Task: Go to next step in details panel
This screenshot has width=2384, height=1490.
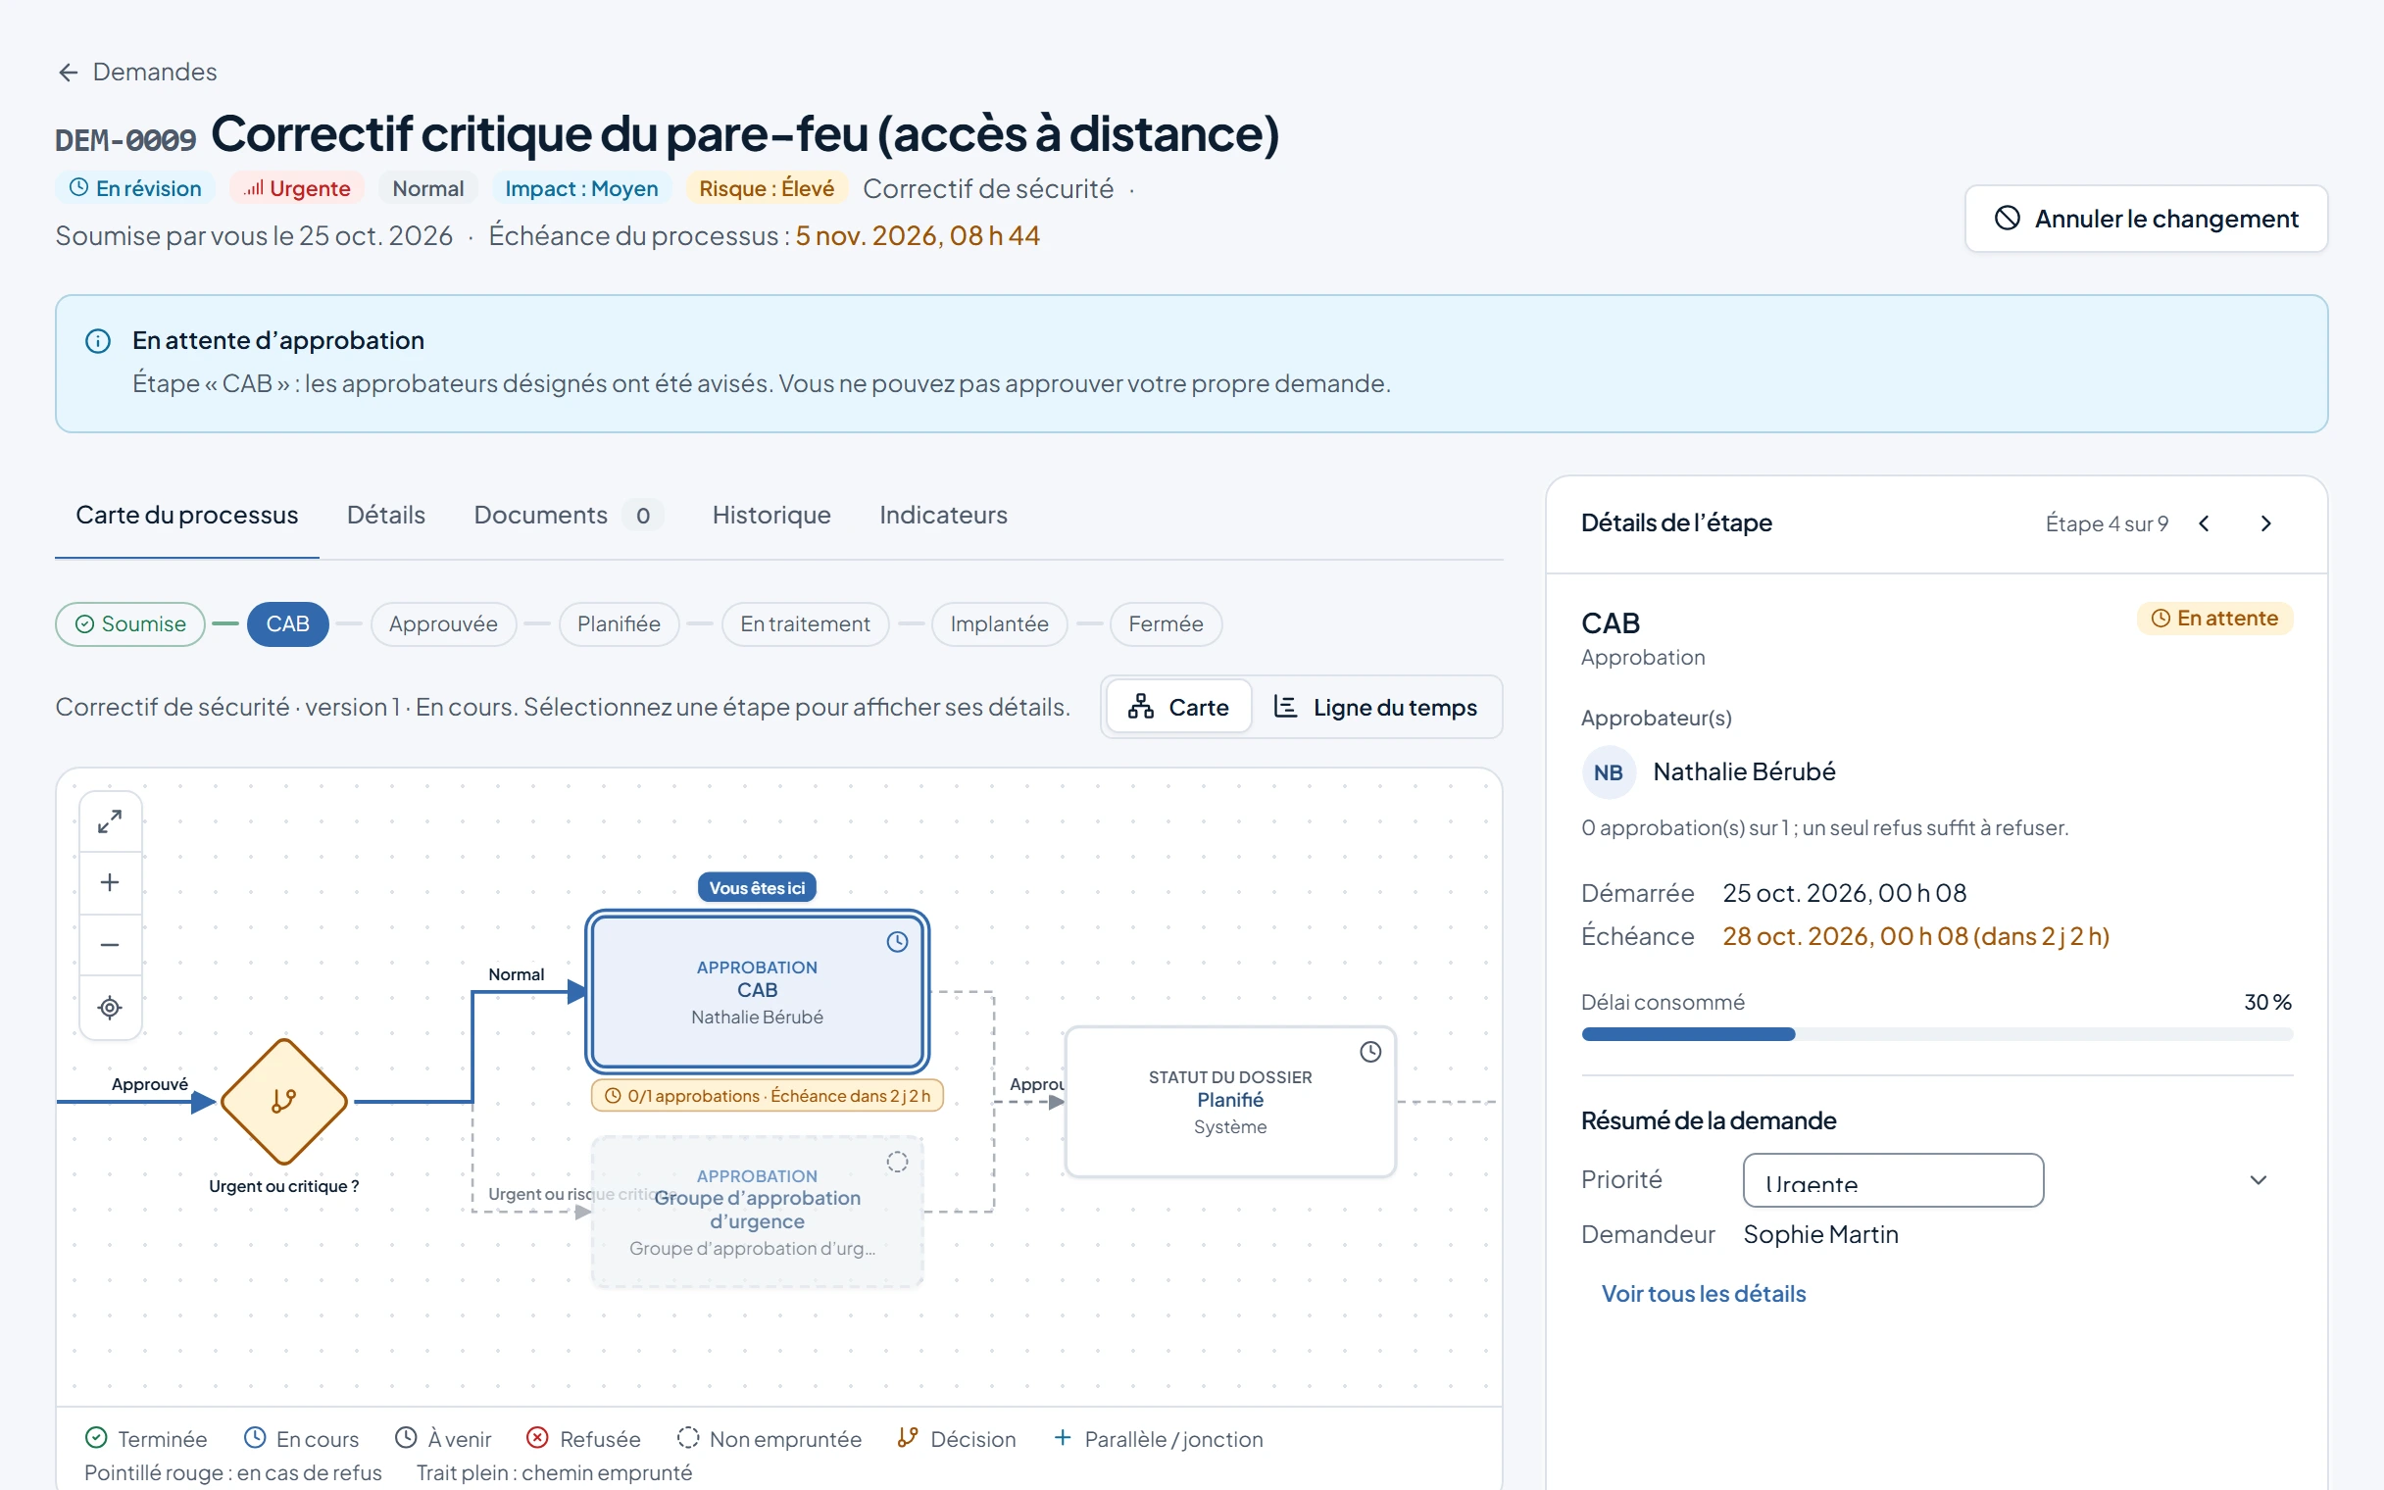Action: pos(2265,523)
